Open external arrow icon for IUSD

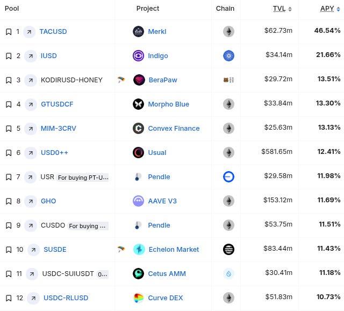point(30,56)
